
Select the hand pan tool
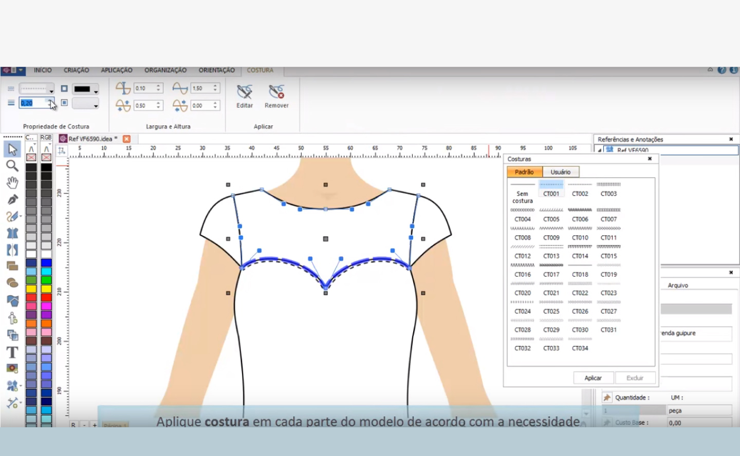[x=12, y=182]
